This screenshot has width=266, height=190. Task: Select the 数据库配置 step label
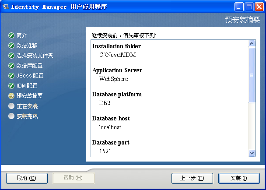pos(29,66)
